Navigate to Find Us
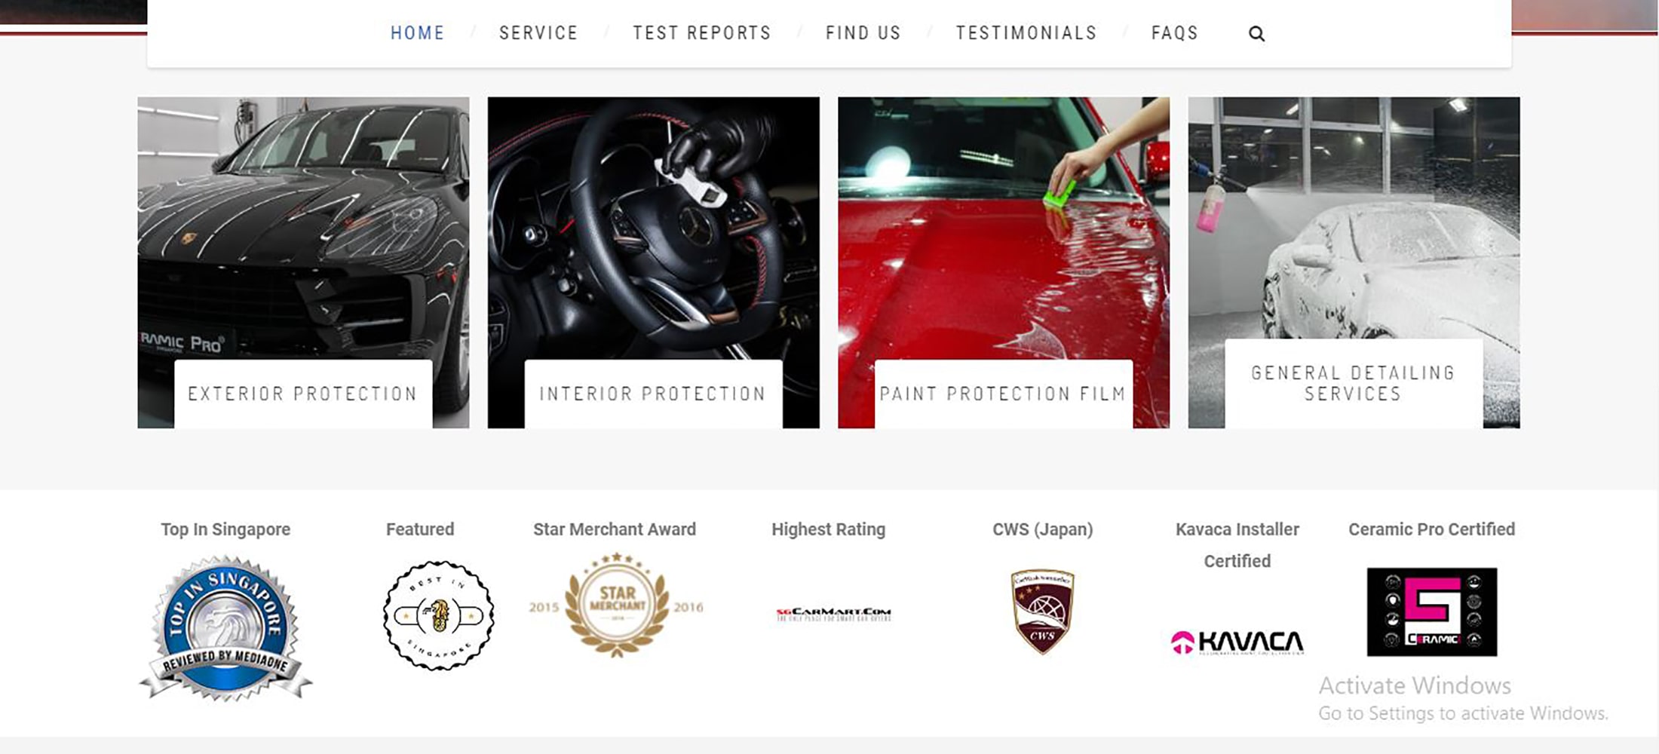Image resolution: width=1659 pixels, height=754 pixels. (863, 33)
